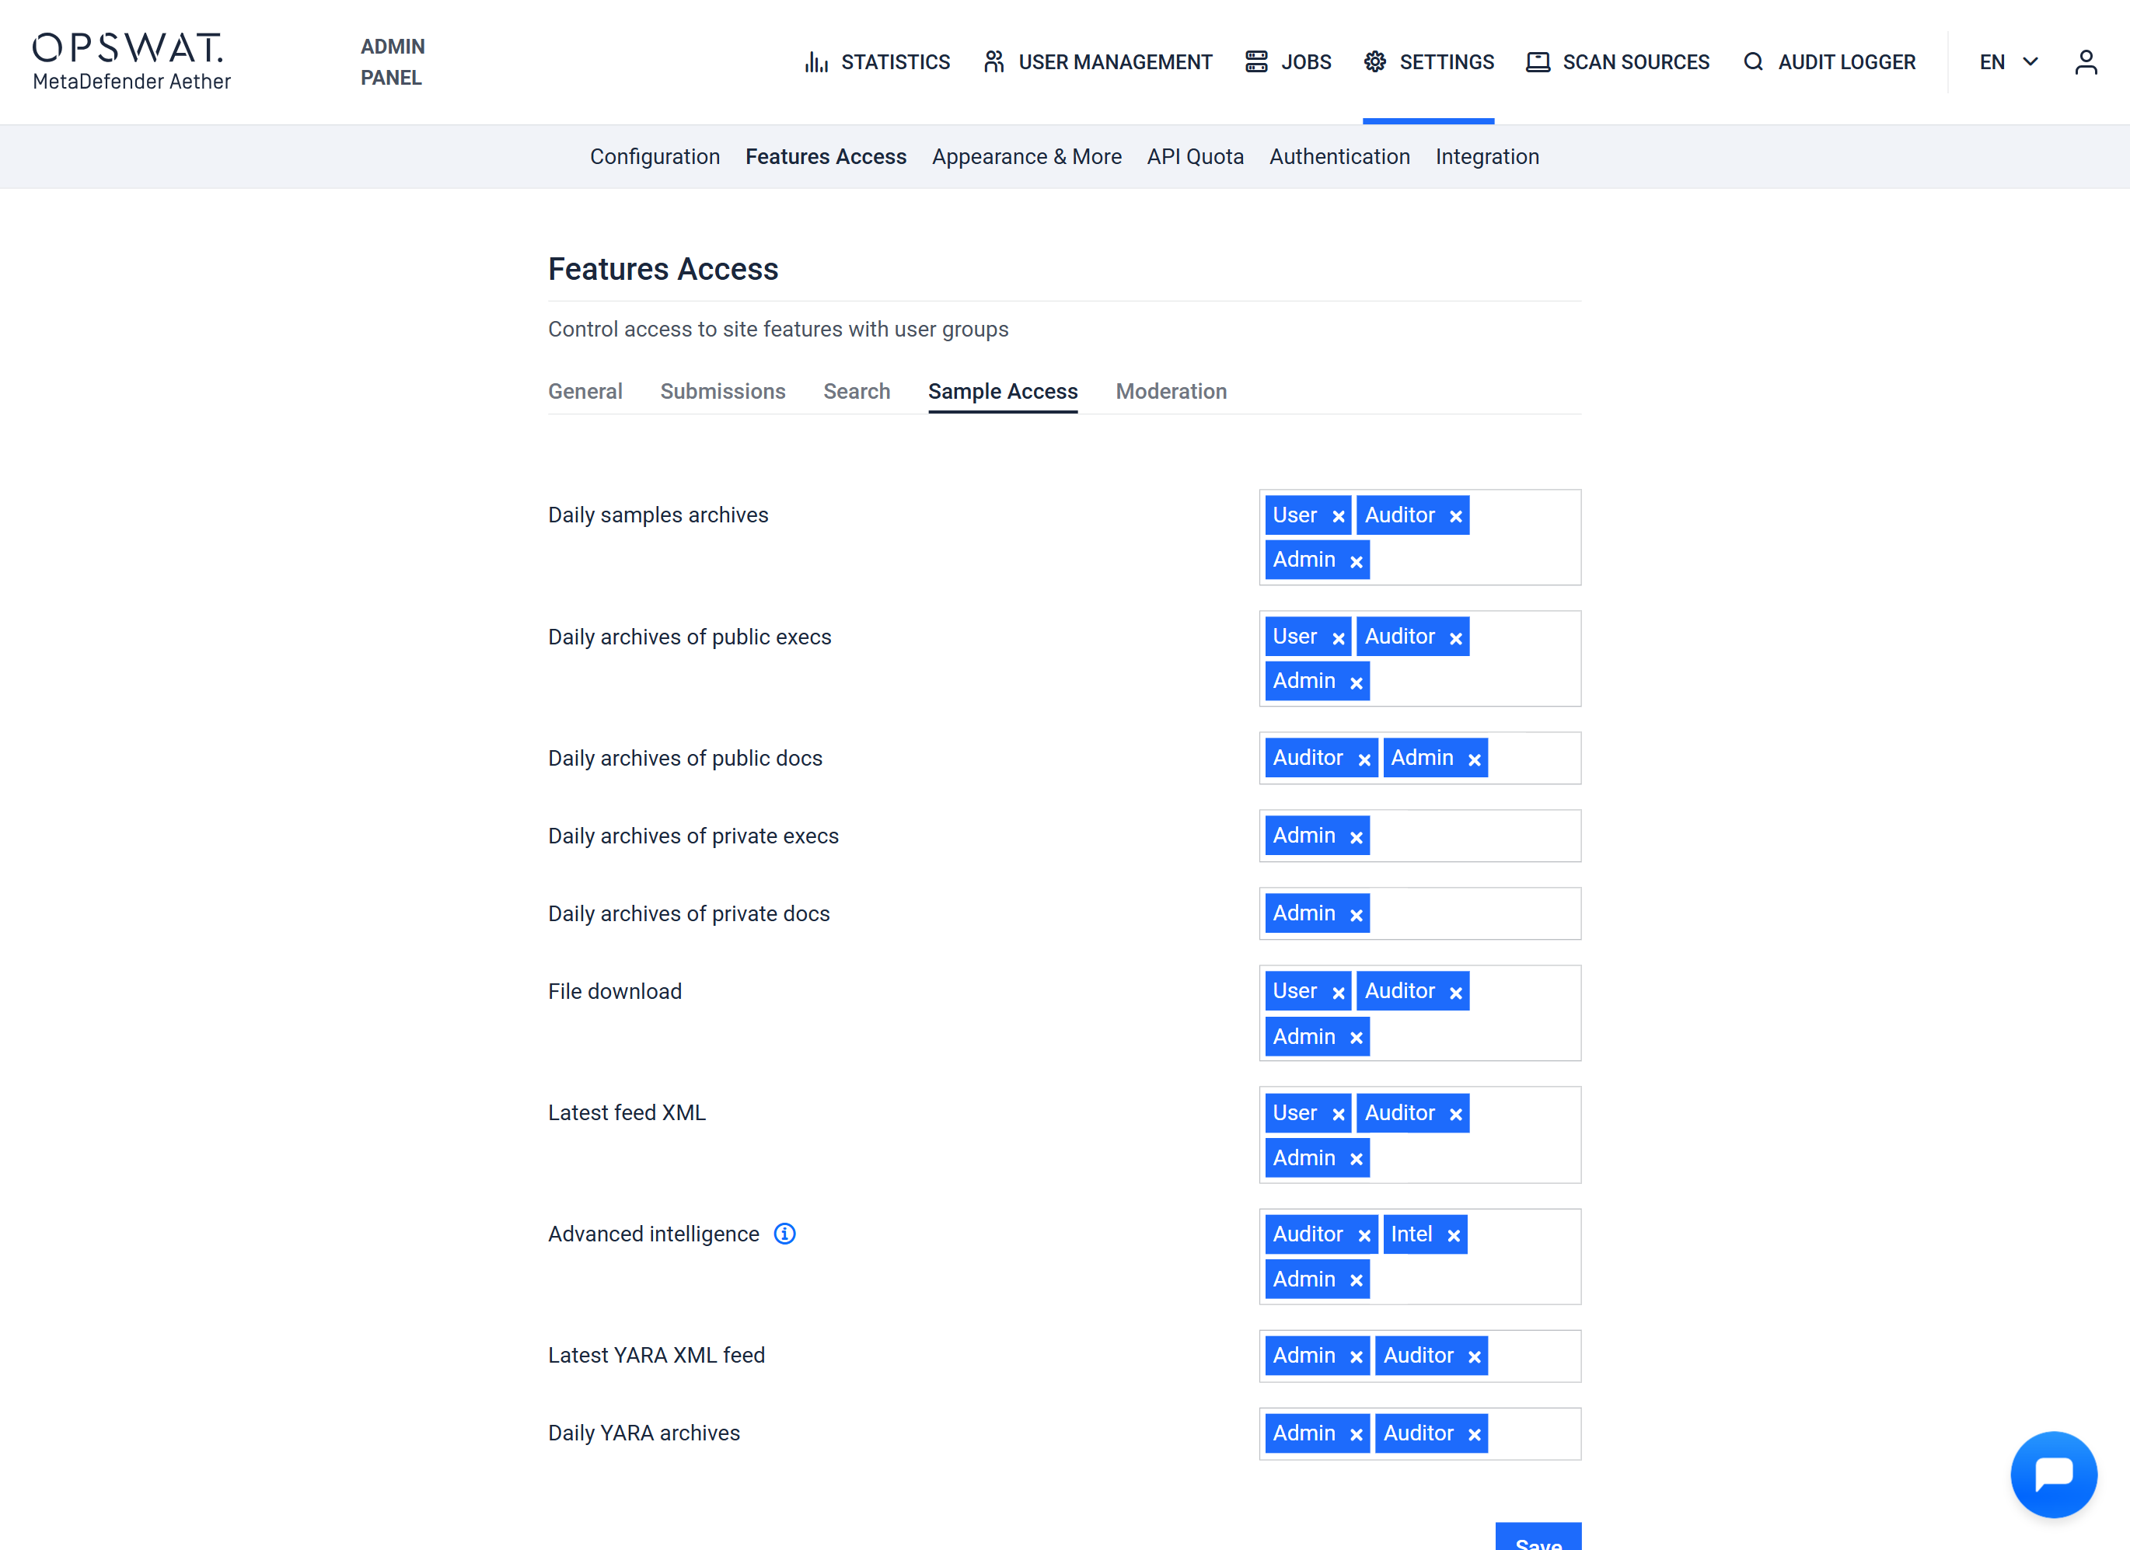Click the Settings gear icon

point(1374,62)
